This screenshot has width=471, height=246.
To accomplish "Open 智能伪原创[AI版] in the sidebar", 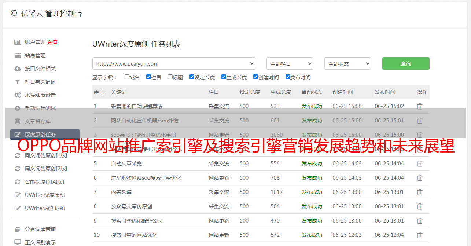I will [x=44, y=182].
